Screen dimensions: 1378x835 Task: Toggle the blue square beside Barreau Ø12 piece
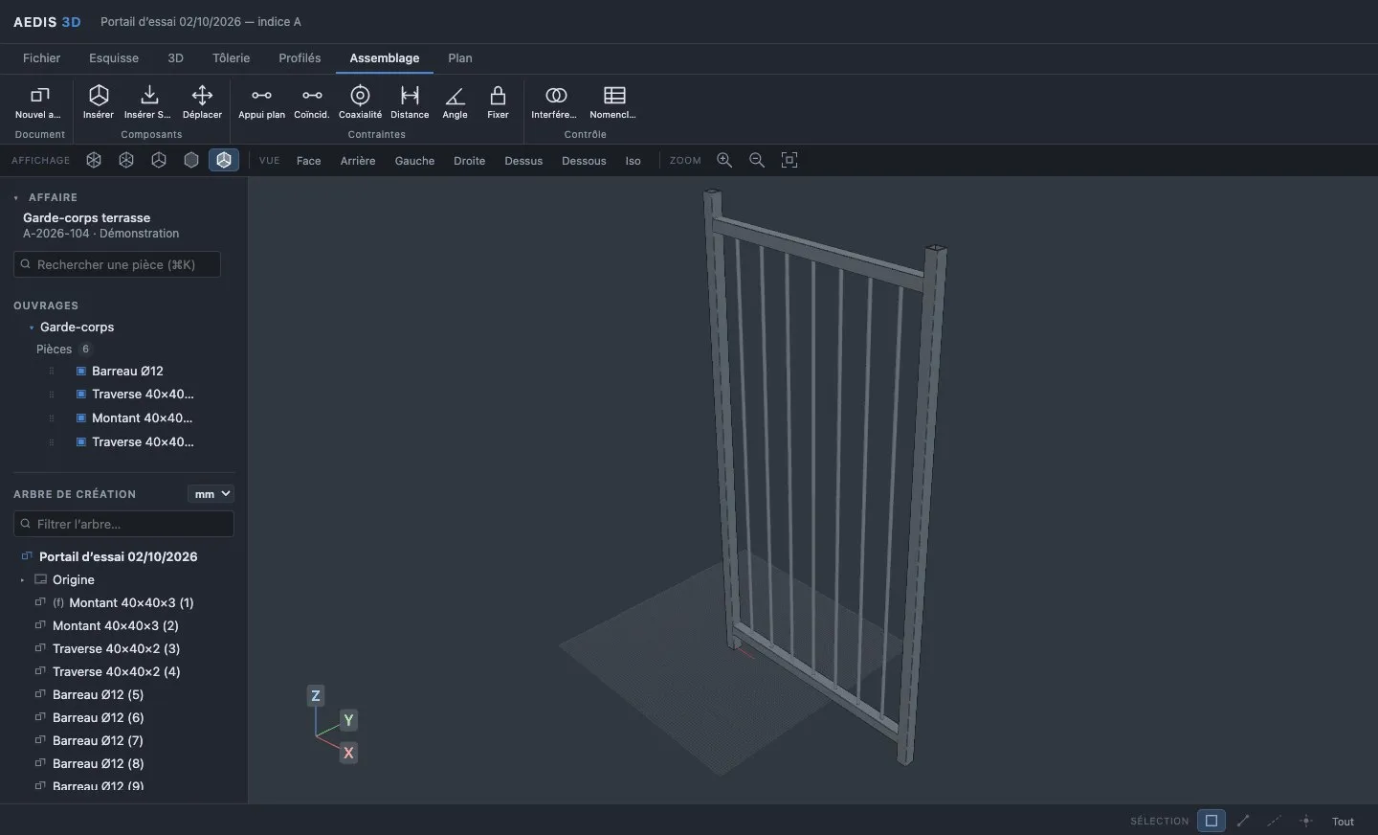pyautogui.click(x=81, y=371)
